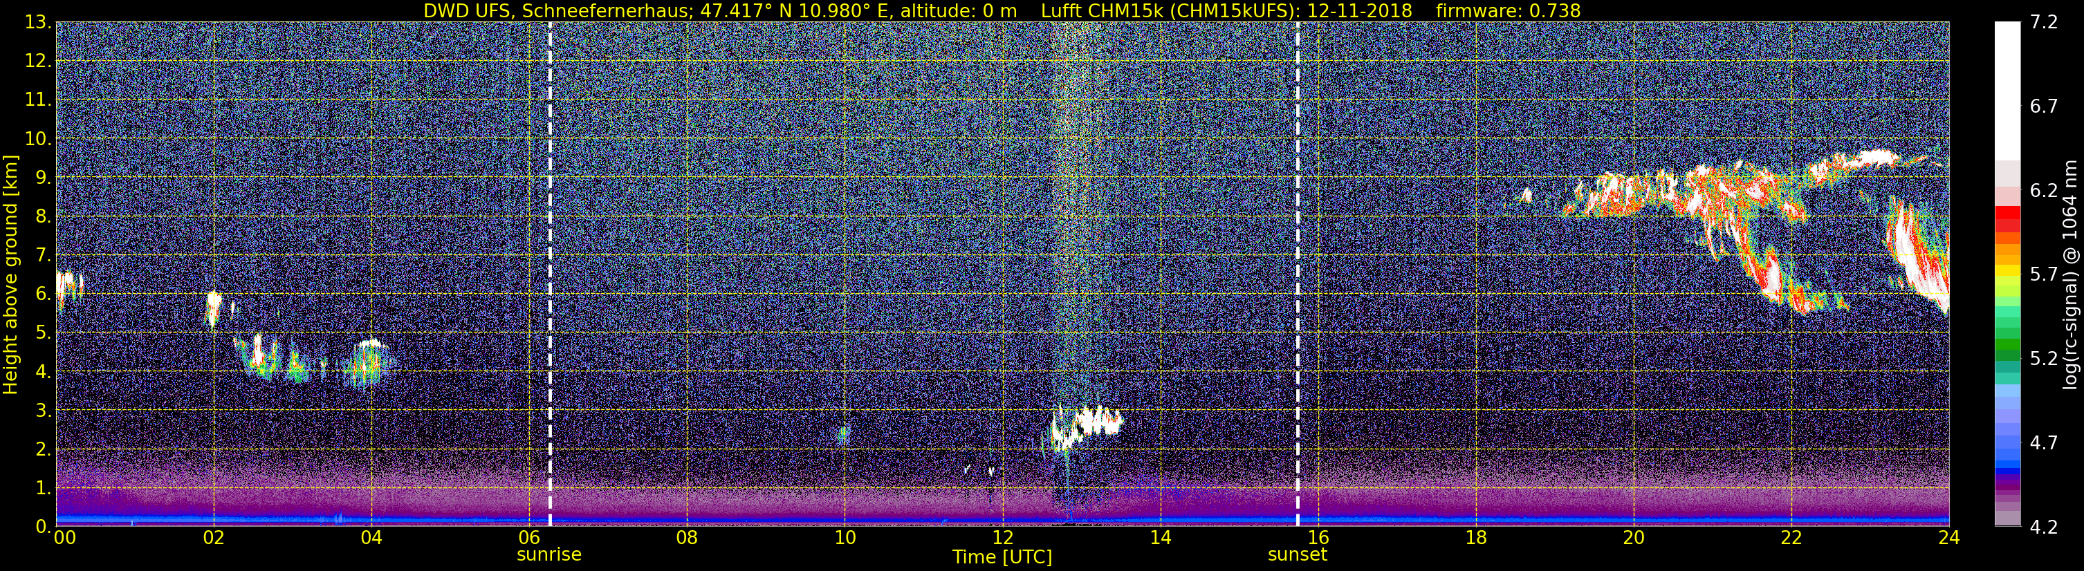Screen dimensions: 2084x571
Task: Click the small green echo near 10 UTC
Action: 843,435
